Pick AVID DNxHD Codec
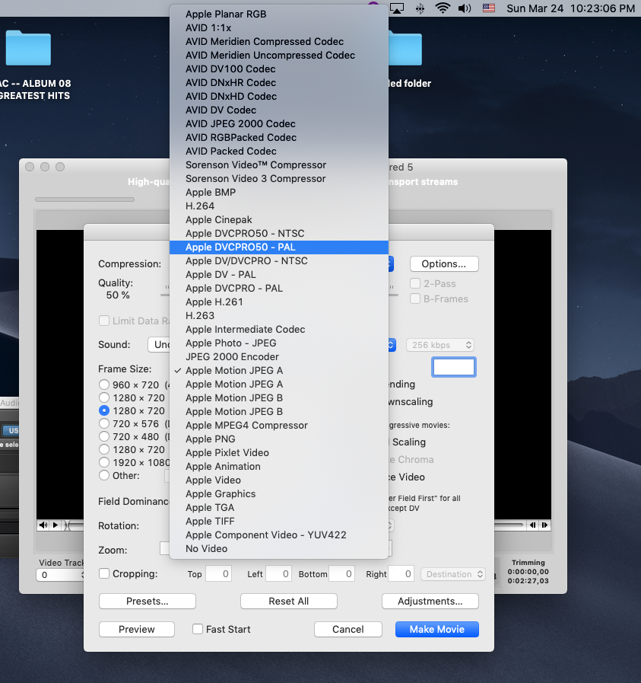The image size is (641, 683). 279,96
